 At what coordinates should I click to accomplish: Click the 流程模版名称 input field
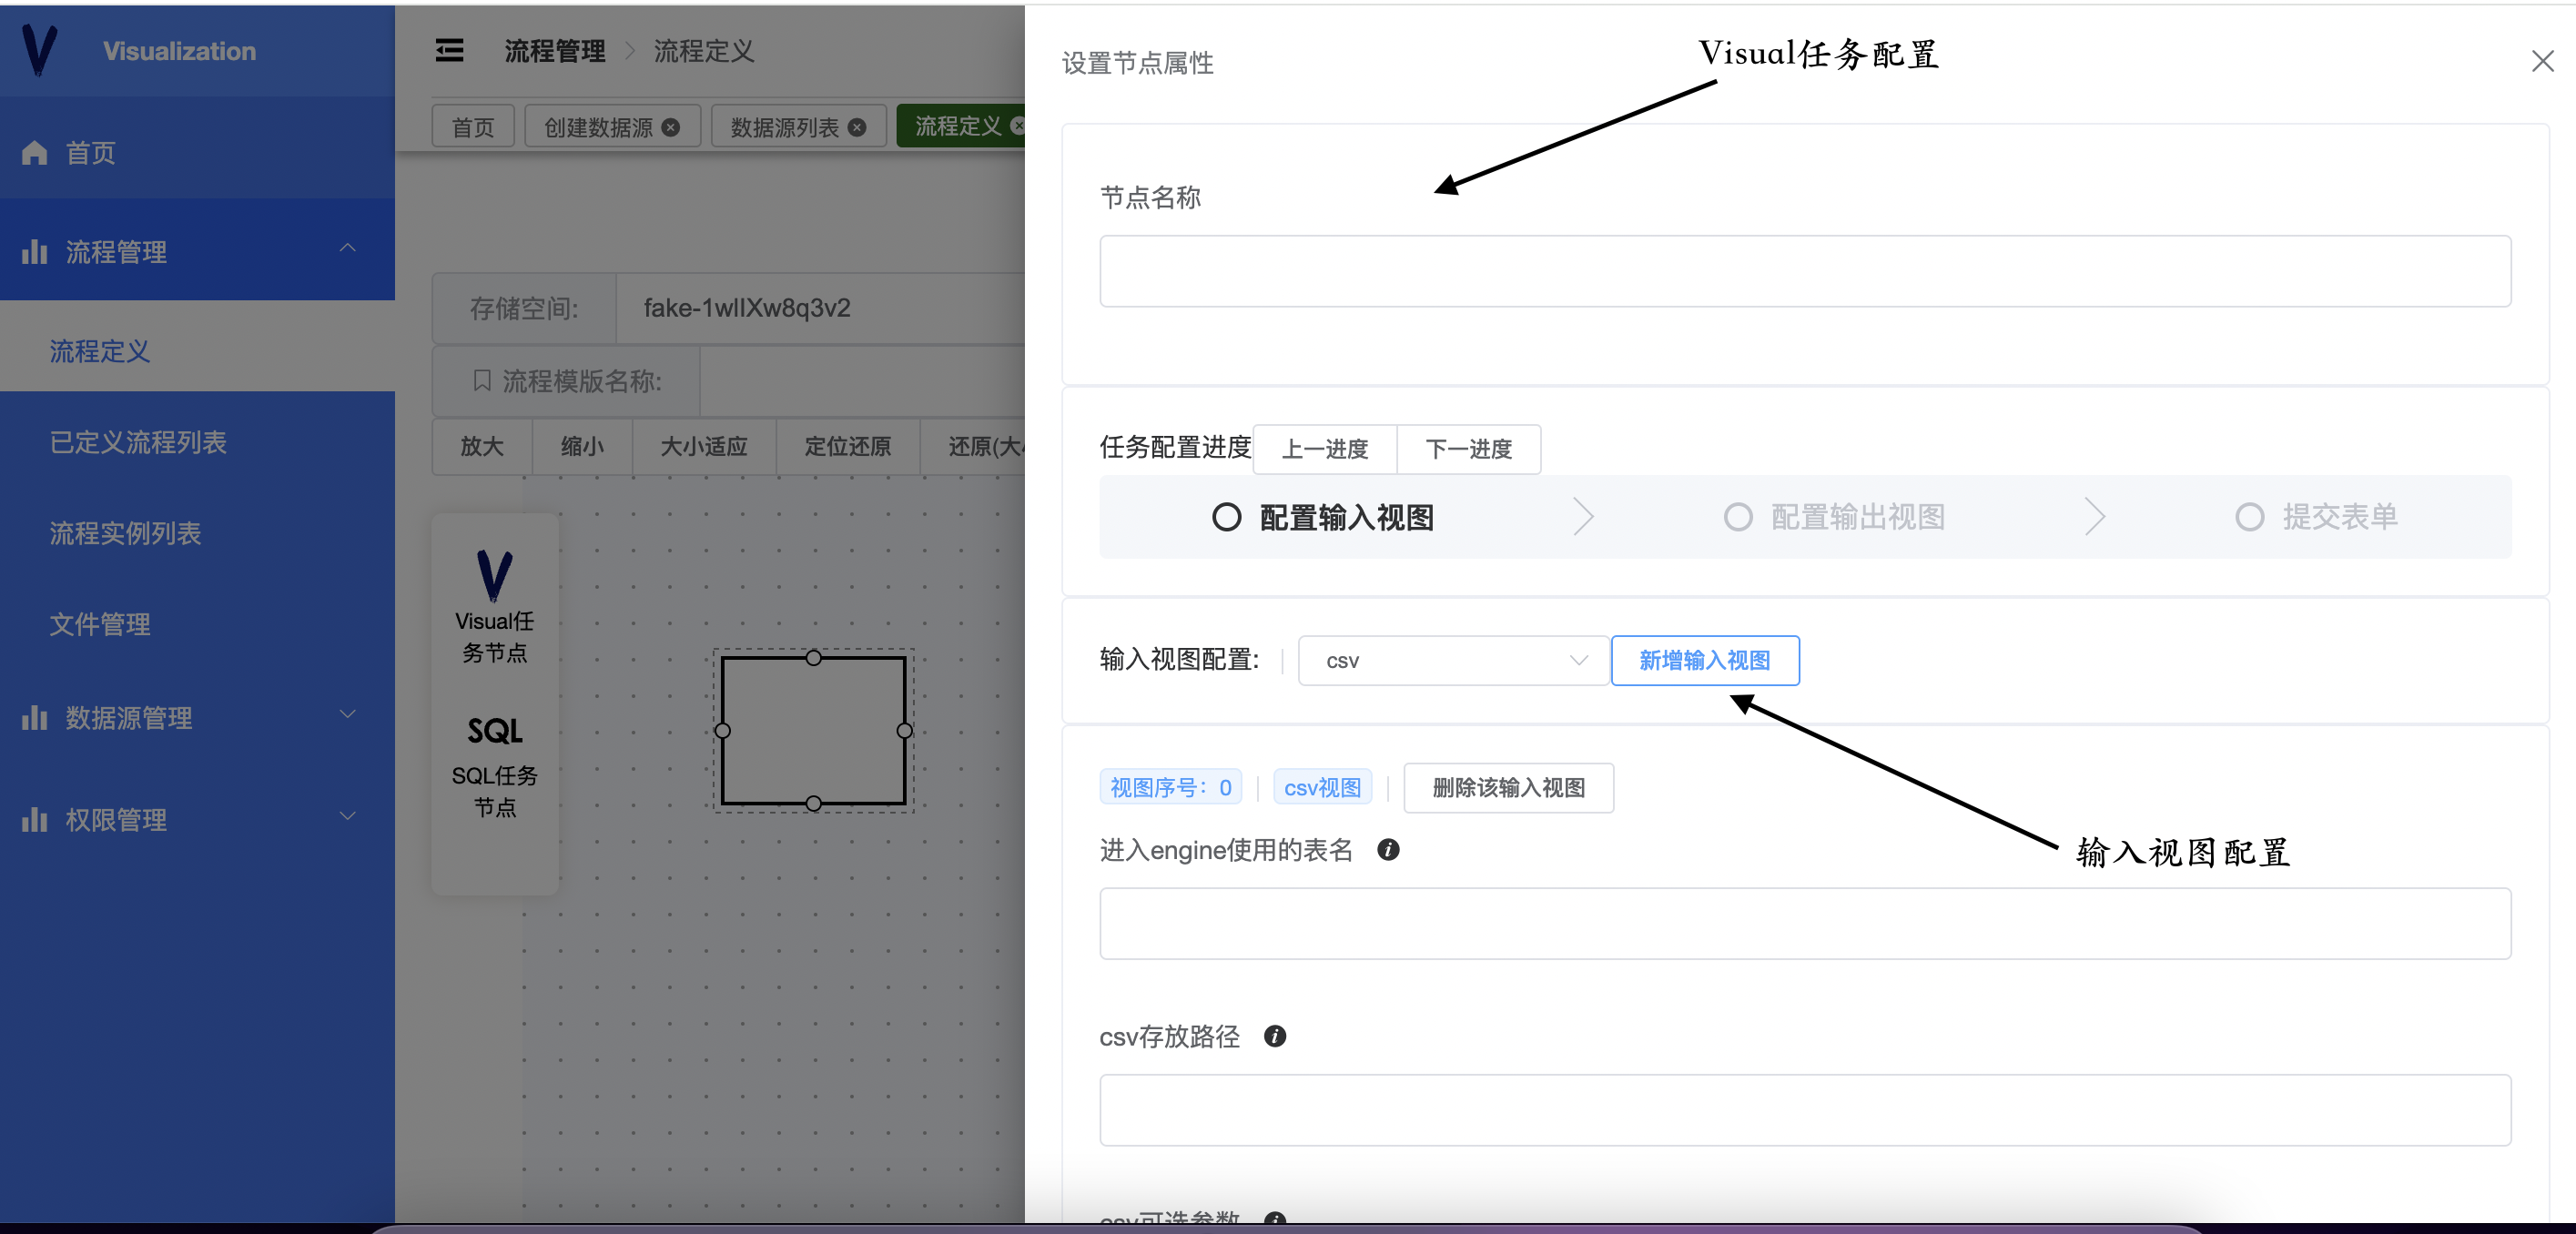(862, 381)
